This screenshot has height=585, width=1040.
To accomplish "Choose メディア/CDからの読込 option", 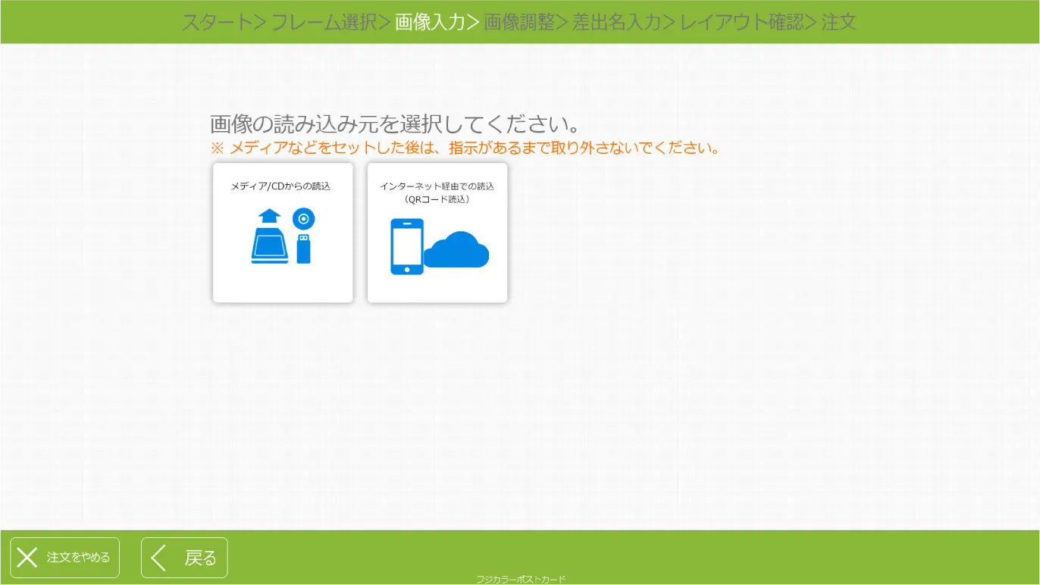I will click(283, 233).
